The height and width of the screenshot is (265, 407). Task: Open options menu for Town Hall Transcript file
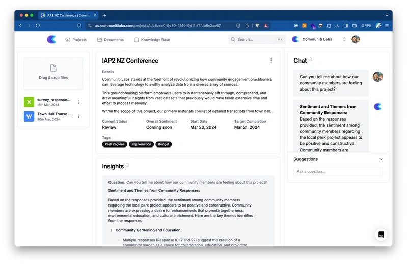[78, 116]
